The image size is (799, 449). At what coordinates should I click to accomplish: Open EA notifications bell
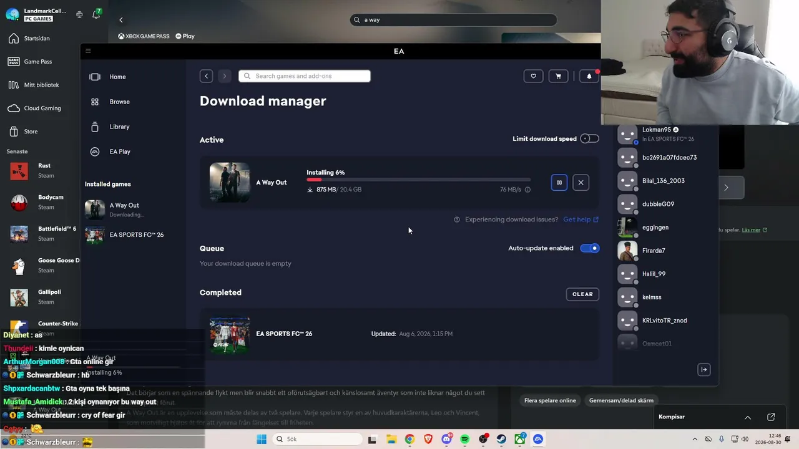pos(589,76)
